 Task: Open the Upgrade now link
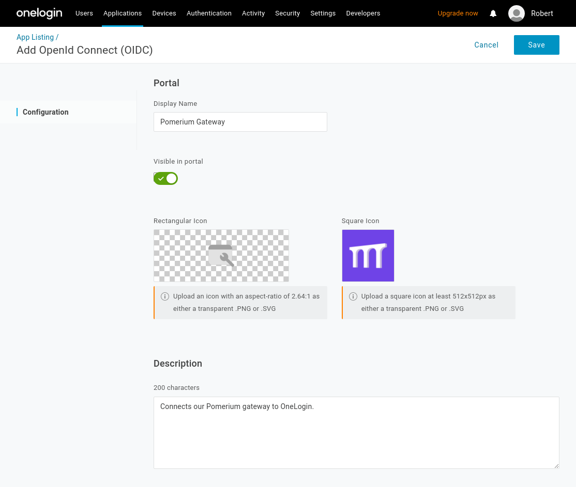[x=458, y=13]
